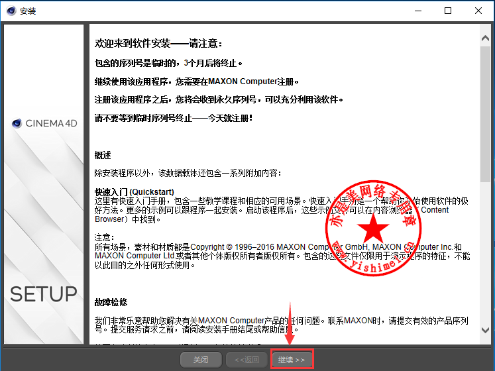Screen dimensions: 495x371
Task: Click the 注意: label in the text
Action: (104, 237)
